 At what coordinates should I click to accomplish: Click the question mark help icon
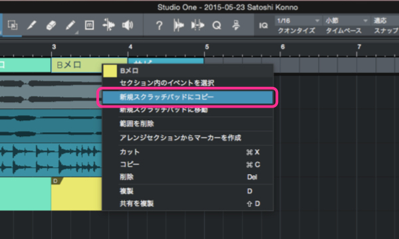pos(160,25)
